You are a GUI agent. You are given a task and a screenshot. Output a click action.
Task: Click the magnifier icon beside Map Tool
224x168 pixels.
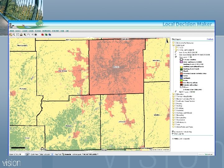pyautogui.click(x=63, y=154)
